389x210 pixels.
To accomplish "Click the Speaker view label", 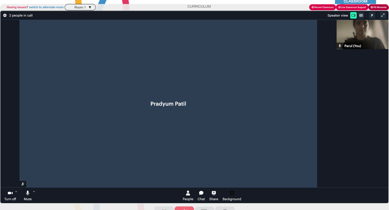I will coord(338,16).
